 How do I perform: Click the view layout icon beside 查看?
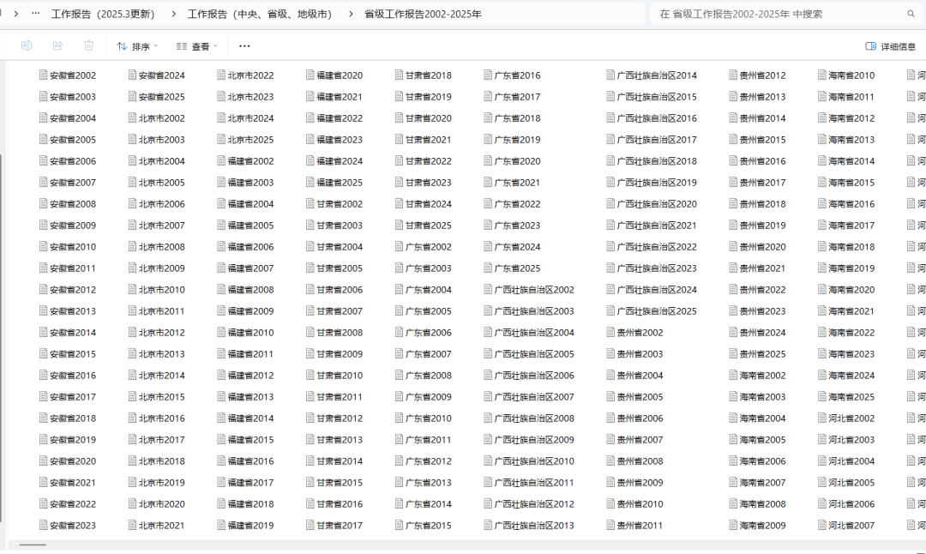[181, 45]
